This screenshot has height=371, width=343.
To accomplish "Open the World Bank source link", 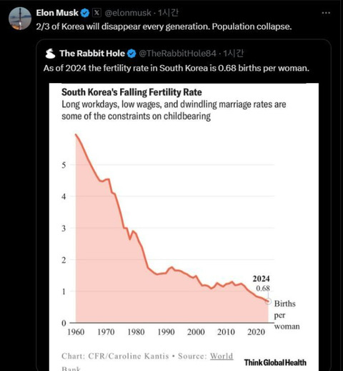I will [222, 356].
